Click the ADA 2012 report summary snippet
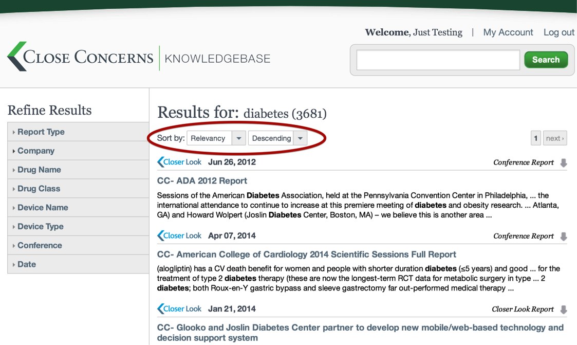Screen dimensions: 577x345 click(x=358, y=205)
